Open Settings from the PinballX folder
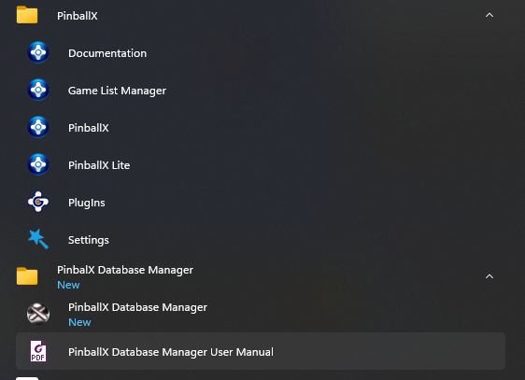This screenshot has width=525, height=380. pyautogui.click(x=89, y=240)
